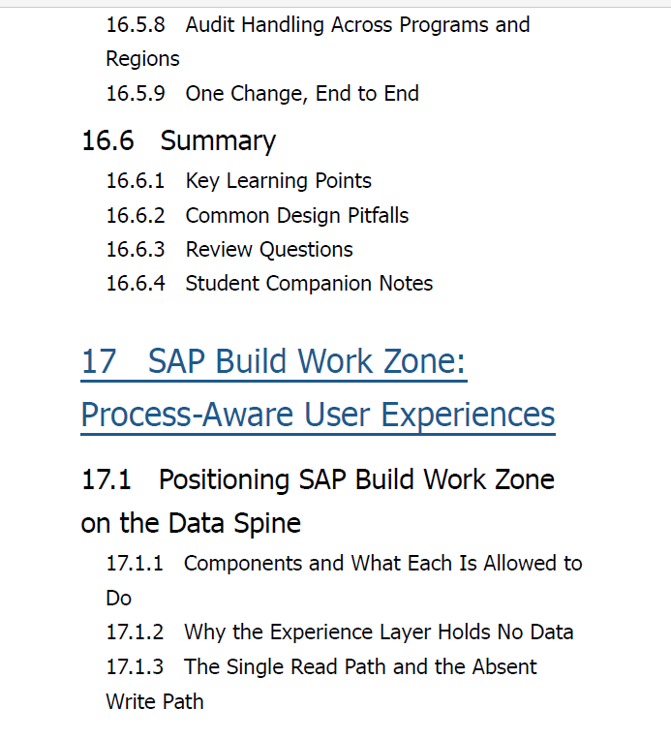The image size is (671, 740).
Task: Open 17.1 Positioning SAP Build Work Zone
Action: (318, 480)
